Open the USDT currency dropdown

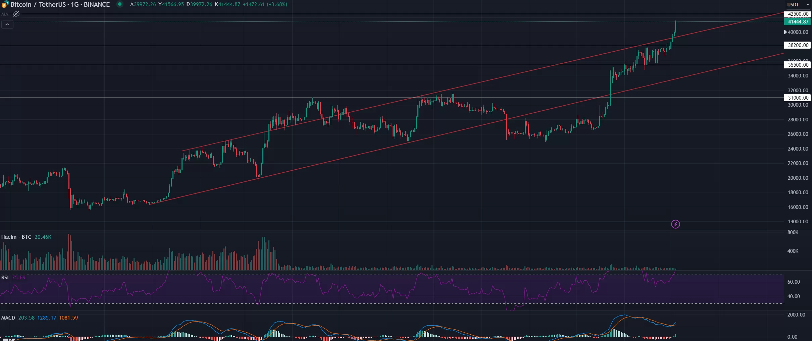pos(798,4)
